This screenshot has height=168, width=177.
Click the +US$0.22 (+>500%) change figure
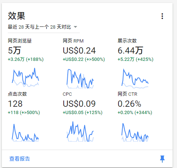84,59
